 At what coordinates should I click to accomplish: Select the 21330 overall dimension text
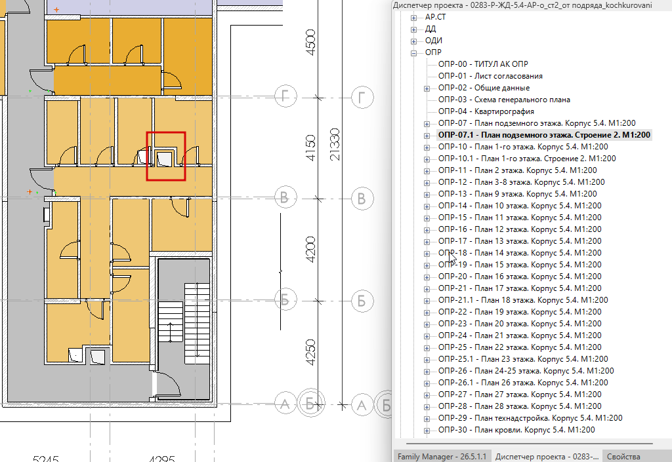coord(335,145)
